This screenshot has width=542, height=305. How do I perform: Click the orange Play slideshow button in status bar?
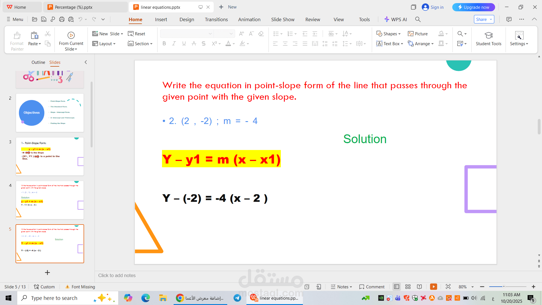[x=434, y=287]
